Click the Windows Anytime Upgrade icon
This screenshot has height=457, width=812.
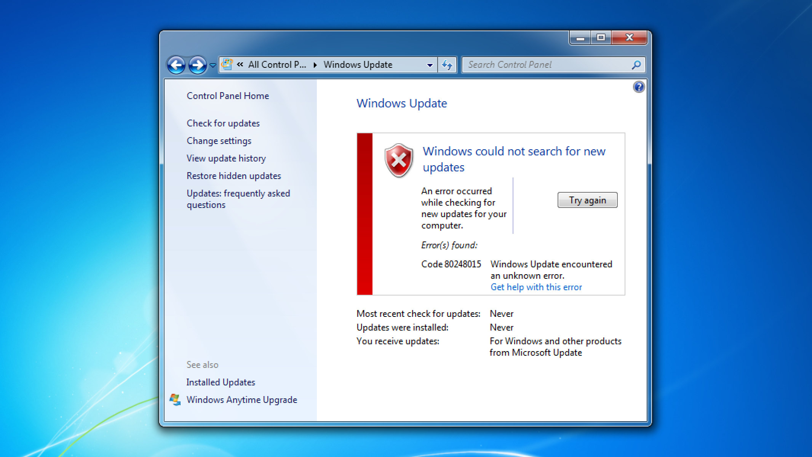(175, 399)
